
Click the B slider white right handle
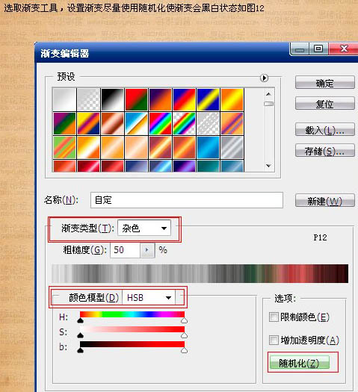[184, 350]
